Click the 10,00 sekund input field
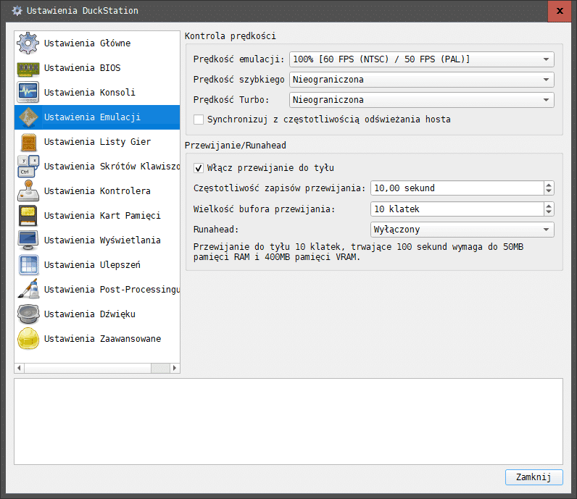The image size is (577, 499). tap(457, 188)
